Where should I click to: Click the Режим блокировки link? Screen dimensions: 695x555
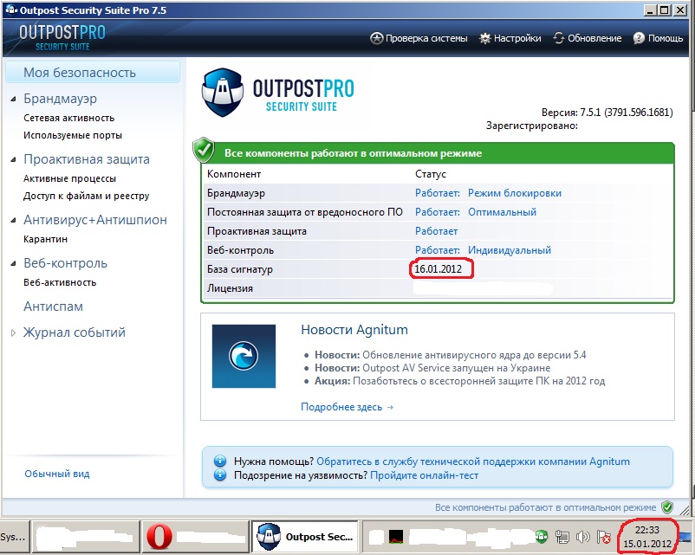click(515, 193)
